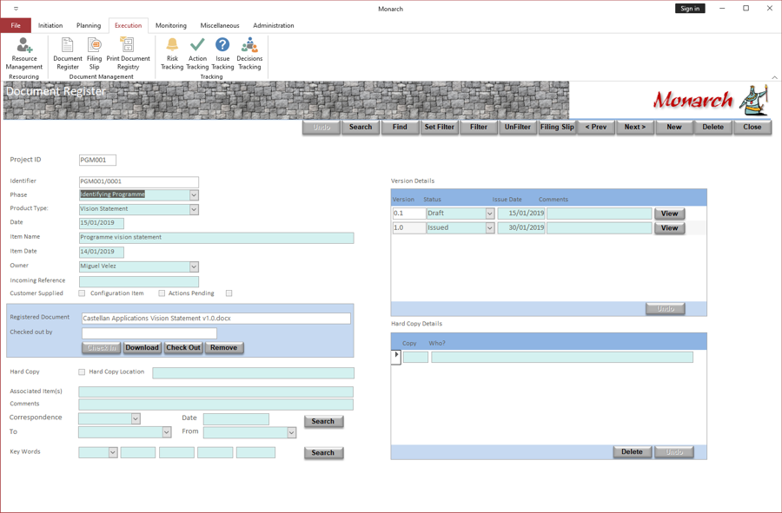Select the Monitoring tab
The width and height of the screenshot is (782, 513).
point(171,25)
